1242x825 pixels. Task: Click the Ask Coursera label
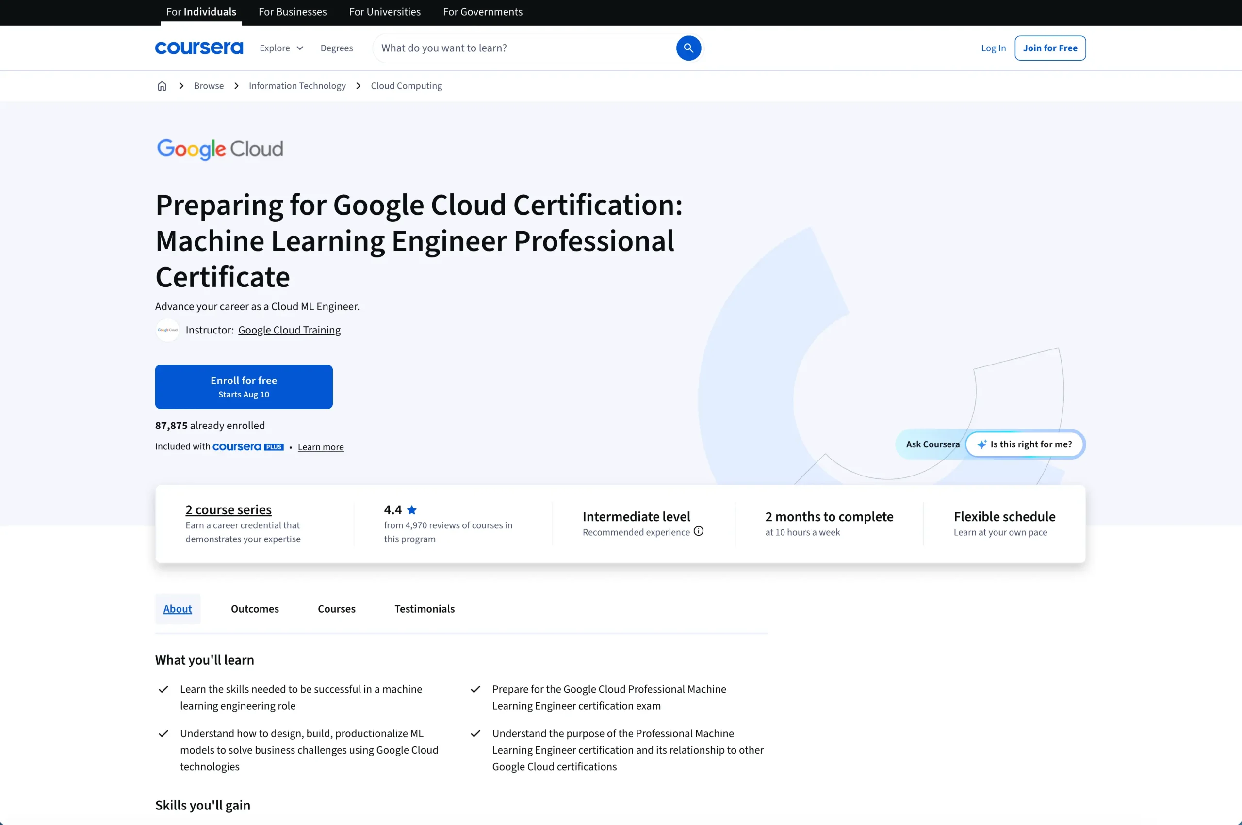pyautogui.click(x=932, y=444)
